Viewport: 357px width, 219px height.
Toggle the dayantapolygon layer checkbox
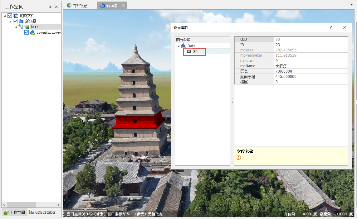click(x=27, y=32)
